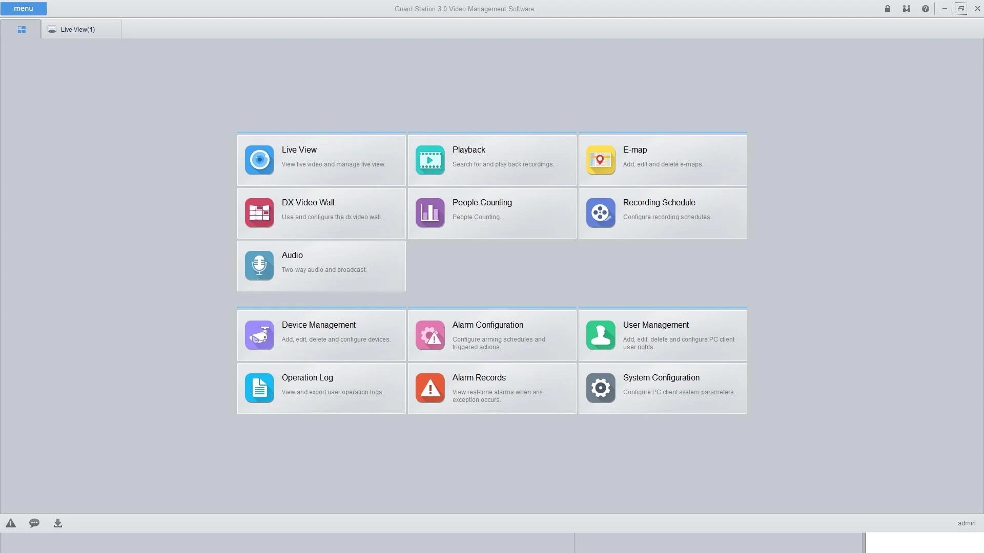Open the Operation Log document icon
The image size is (984, 553).
point(259,388)
